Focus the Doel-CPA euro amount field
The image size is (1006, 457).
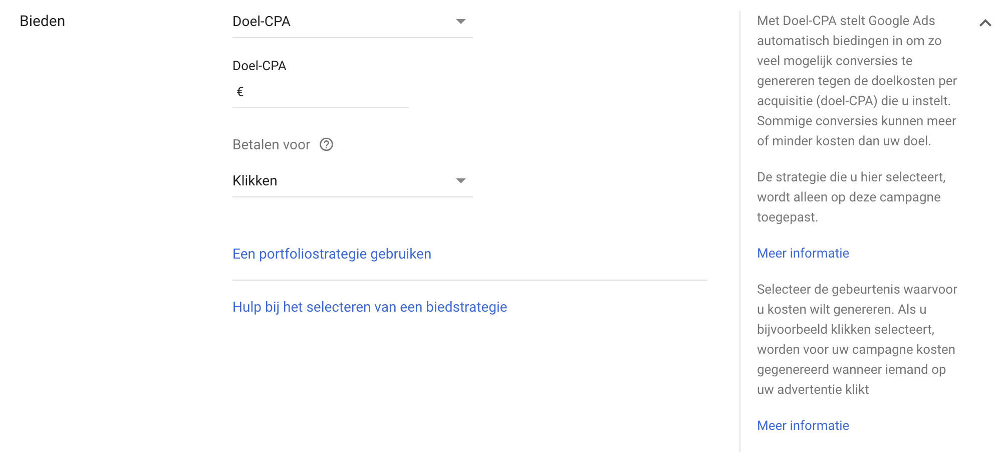tap(326, 92)
